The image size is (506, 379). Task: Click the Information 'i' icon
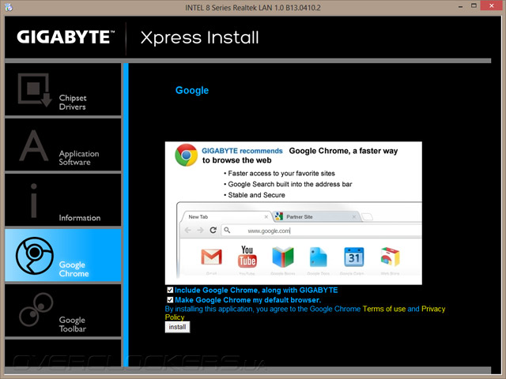tap(33, 201)
